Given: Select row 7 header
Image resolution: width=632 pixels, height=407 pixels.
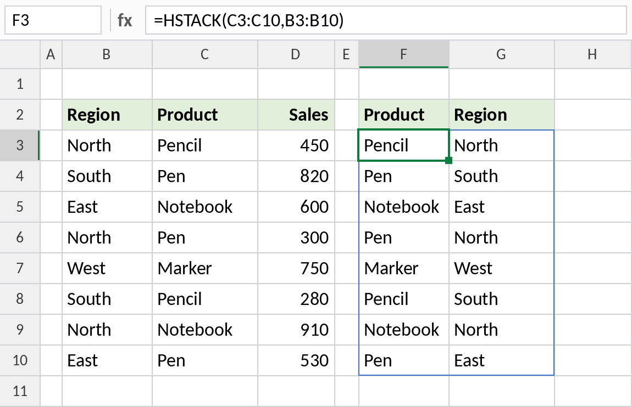Looking at the screenshot, I should click(20, 268).
